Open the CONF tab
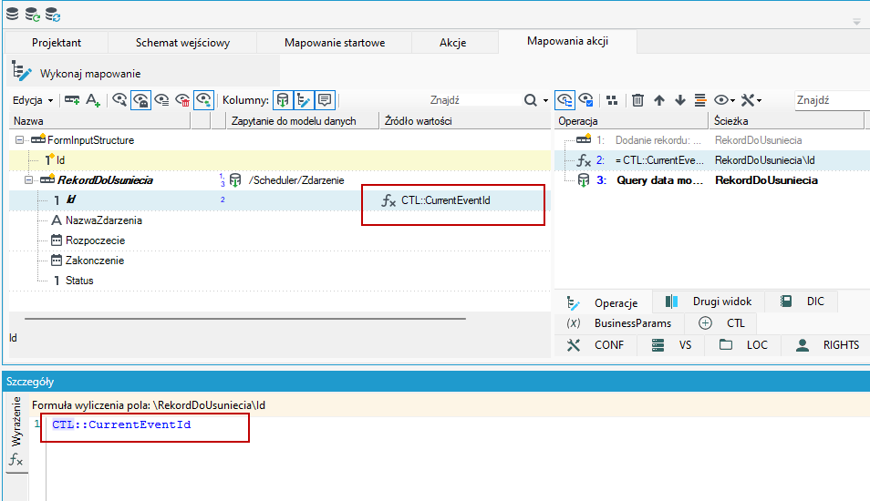This screenshot has height=501, width=870. pos(596,344)
